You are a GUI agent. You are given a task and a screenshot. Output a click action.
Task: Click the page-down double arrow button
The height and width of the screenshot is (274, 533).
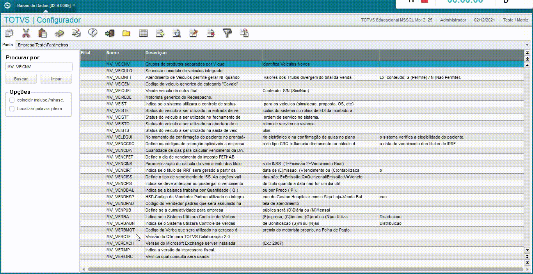[x=527, y=256]
